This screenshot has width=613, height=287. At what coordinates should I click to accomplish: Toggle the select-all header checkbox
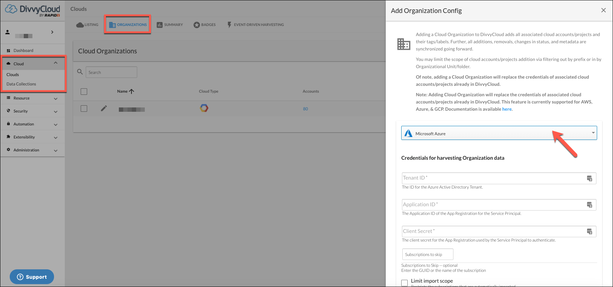[x=84, y=92]
